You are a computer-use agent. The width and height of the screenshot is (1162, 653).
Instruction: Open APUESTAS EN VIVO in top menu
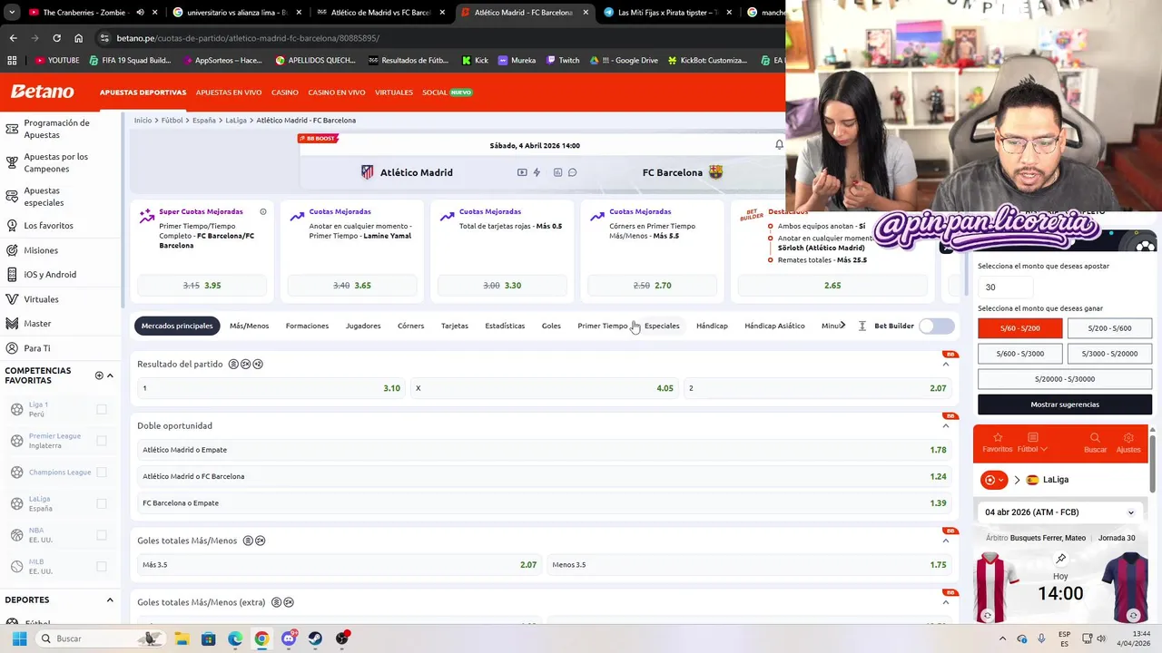tap(229, 93)
